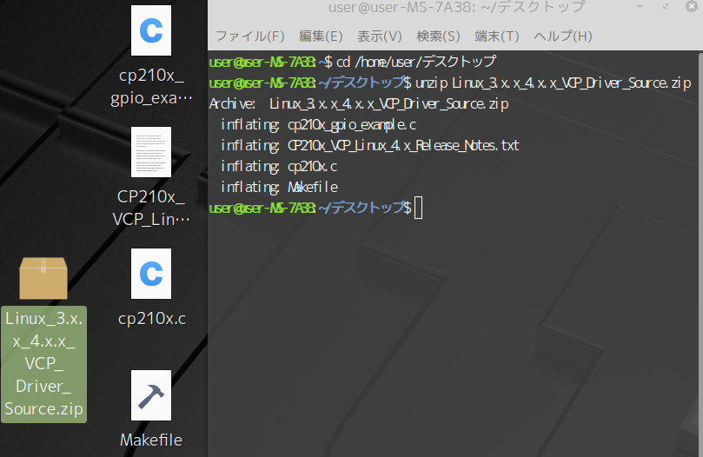Click the cd /home/user/デスクトップ command line
The image size is (703, 457).
[415, 62]
